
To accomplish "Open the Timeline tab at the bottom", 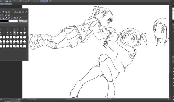I will coord(9,101).
